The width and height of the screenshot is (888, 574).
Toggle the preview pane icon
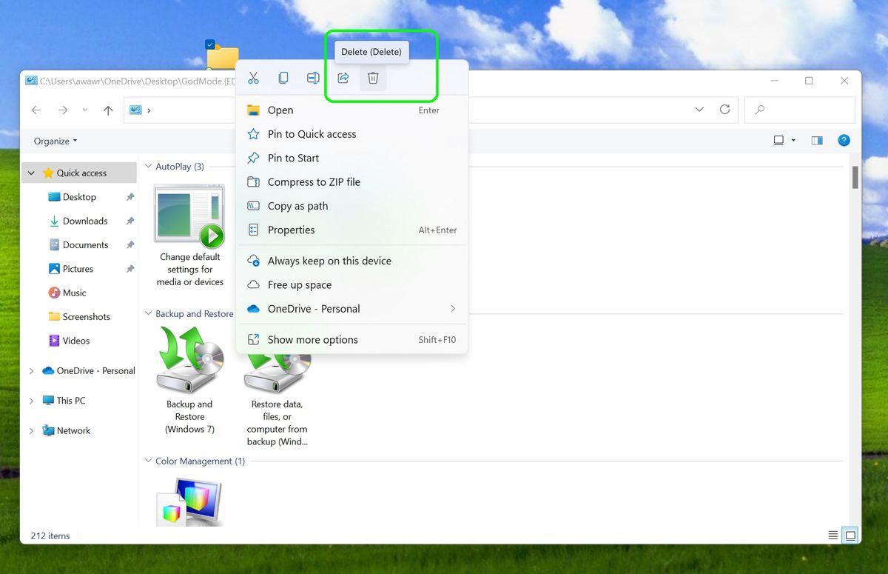pos(816,140)
